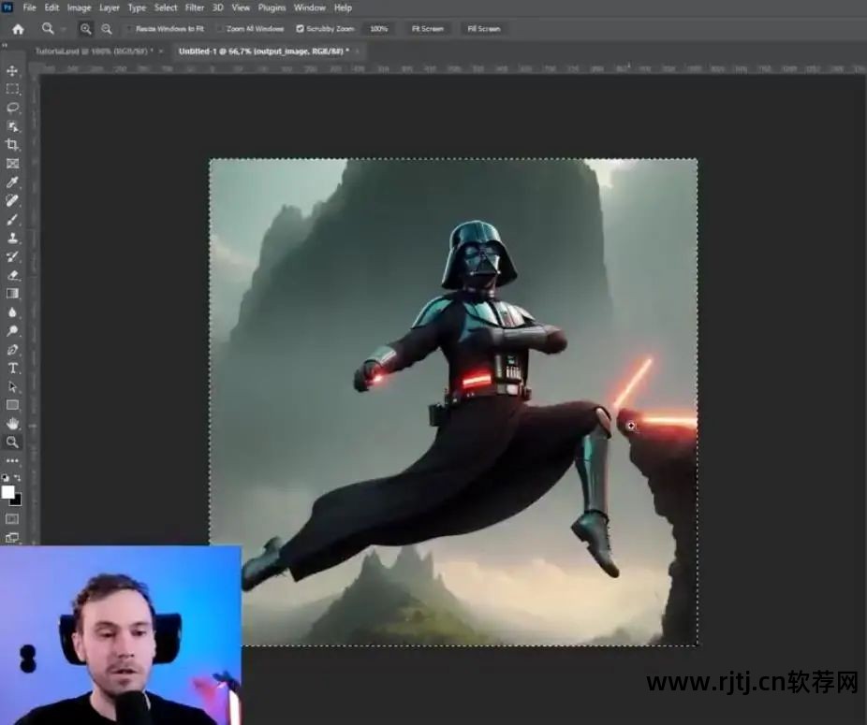The height and width of the screenshot is (725, 867).
Task: Click the Edit Toolbar three-dots button
Action: click(12, 460)
